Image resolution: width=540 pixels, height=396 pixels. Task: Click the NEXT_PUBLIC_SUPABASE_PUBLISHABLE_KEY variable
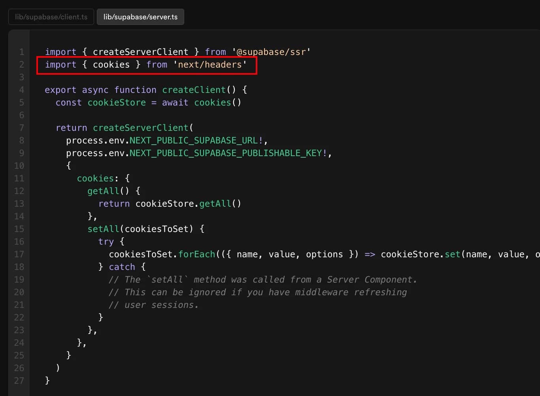[x=226, y=153]
